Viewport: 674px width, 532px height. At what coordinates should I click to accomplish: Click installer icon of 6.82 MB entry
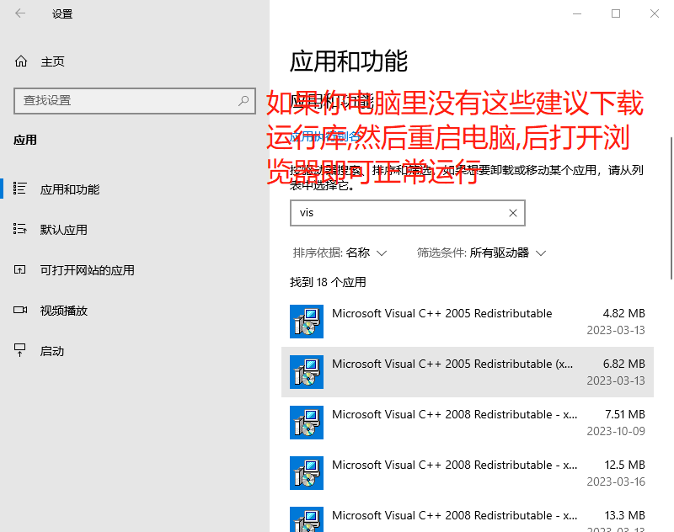point(307,372)
